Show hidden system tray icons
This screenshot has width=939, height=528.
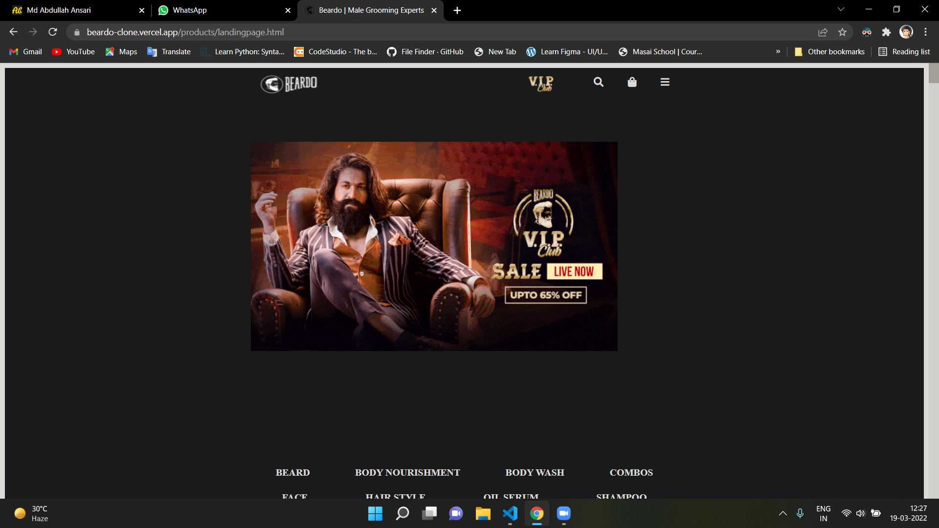783,513
